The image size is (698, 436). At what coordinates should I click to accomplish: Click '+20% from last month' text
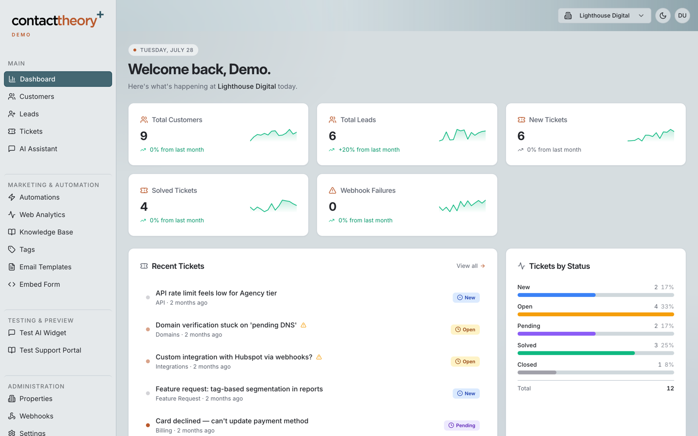pos(369,150)
